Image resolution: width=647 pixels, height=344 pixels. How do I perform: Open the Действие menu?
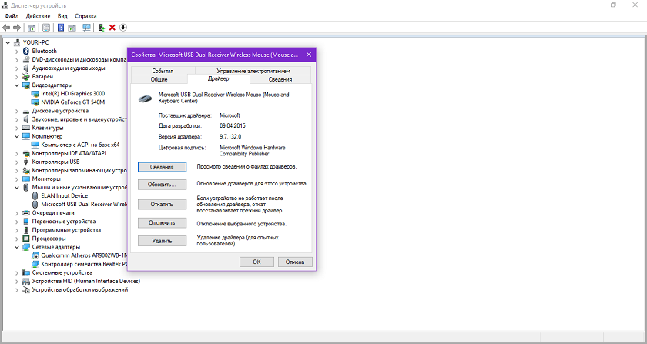tap(38, 16)
